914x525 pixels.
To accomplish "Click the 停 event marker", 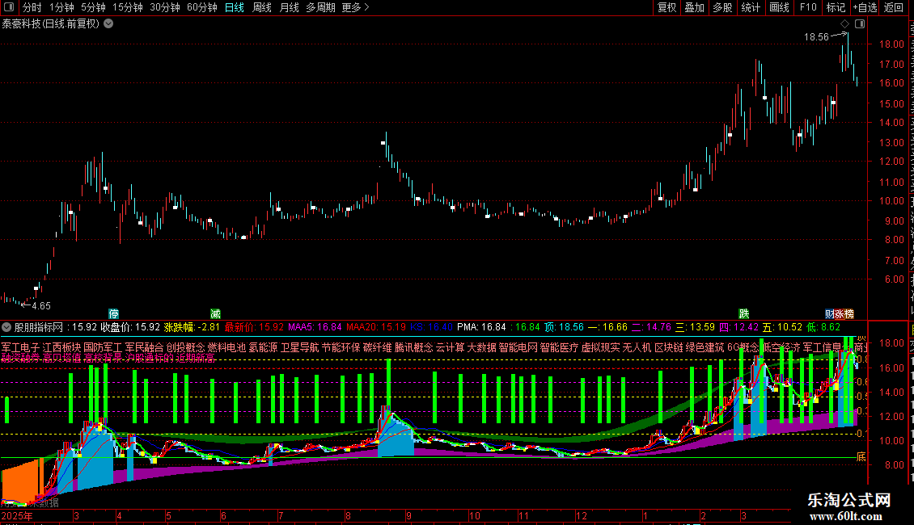I will [114, 314].
